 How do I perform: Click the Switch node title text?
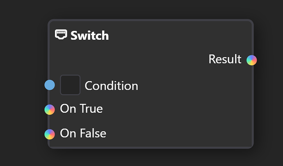[89, 35]
